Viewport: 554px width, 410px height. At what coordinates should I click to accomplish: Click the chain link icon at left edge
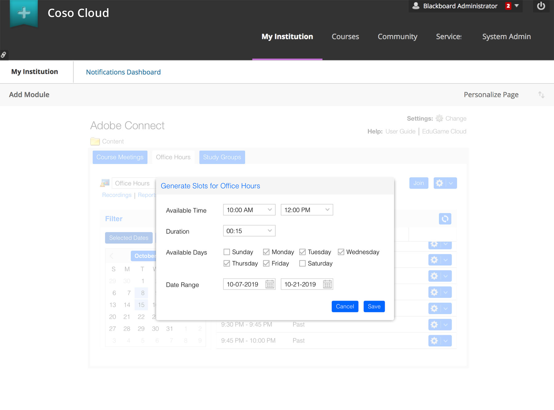tap(3, 55)
